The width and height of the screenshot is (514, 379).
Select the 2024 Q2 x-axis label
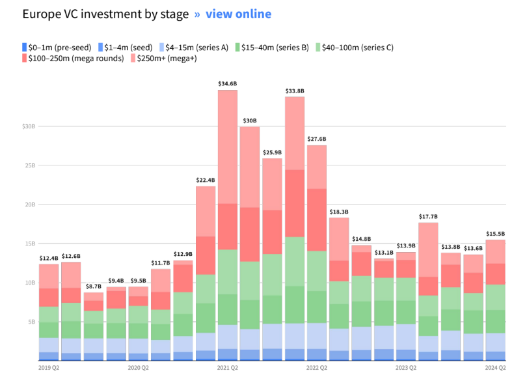(495, 368)
